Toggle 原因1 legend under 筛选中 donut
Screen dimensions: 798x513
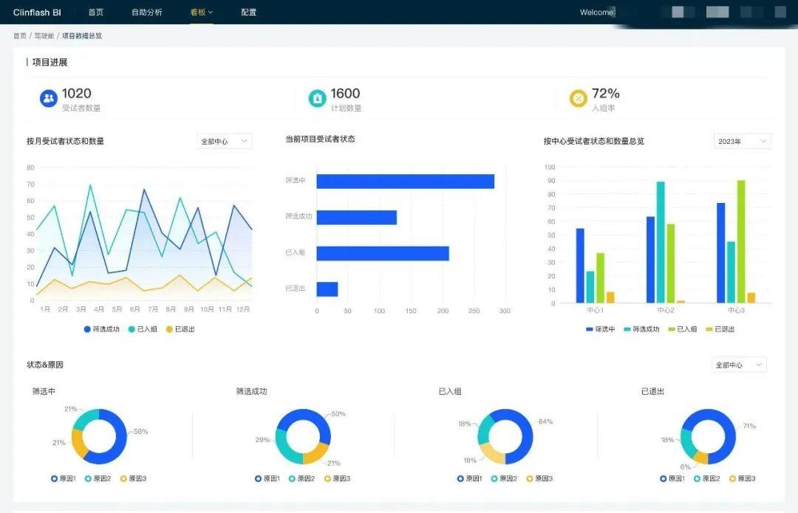tap(64, 478)
